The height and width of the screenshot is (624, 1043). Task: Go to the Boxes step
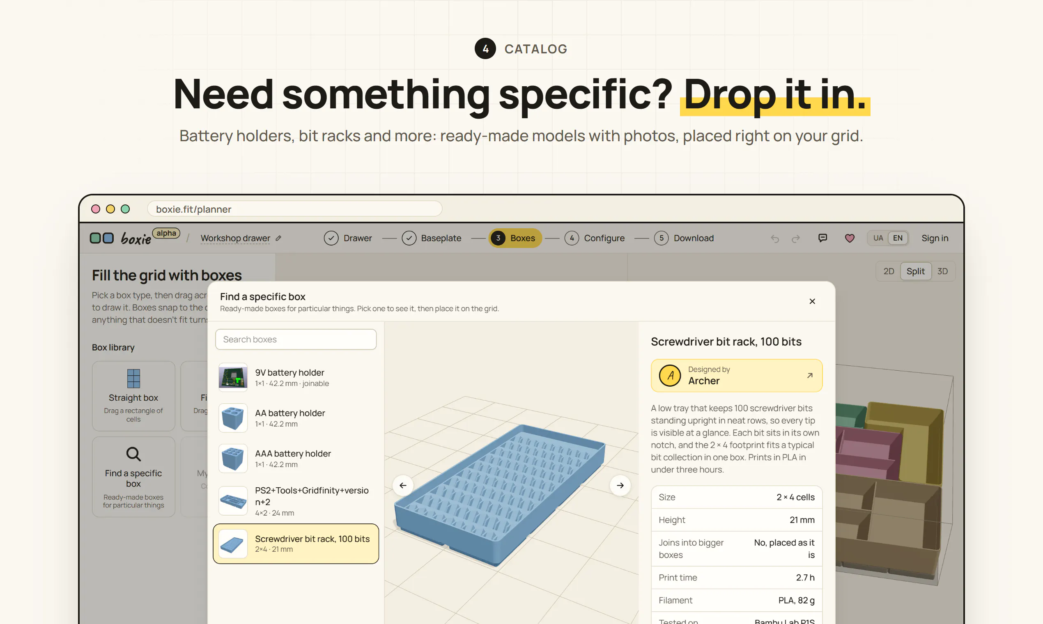tap(515, 238)
